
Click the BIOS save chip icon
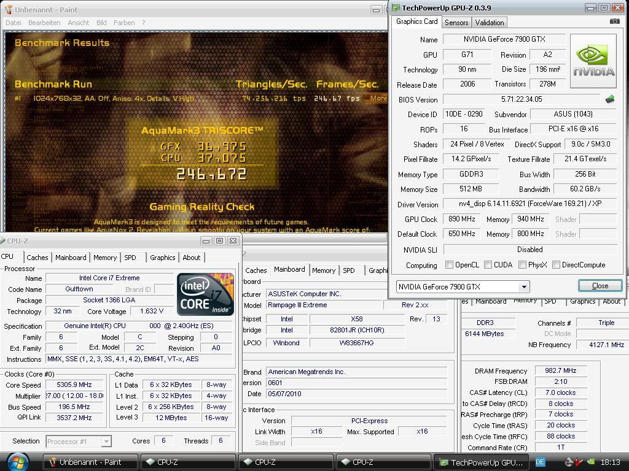click(610, 99)
